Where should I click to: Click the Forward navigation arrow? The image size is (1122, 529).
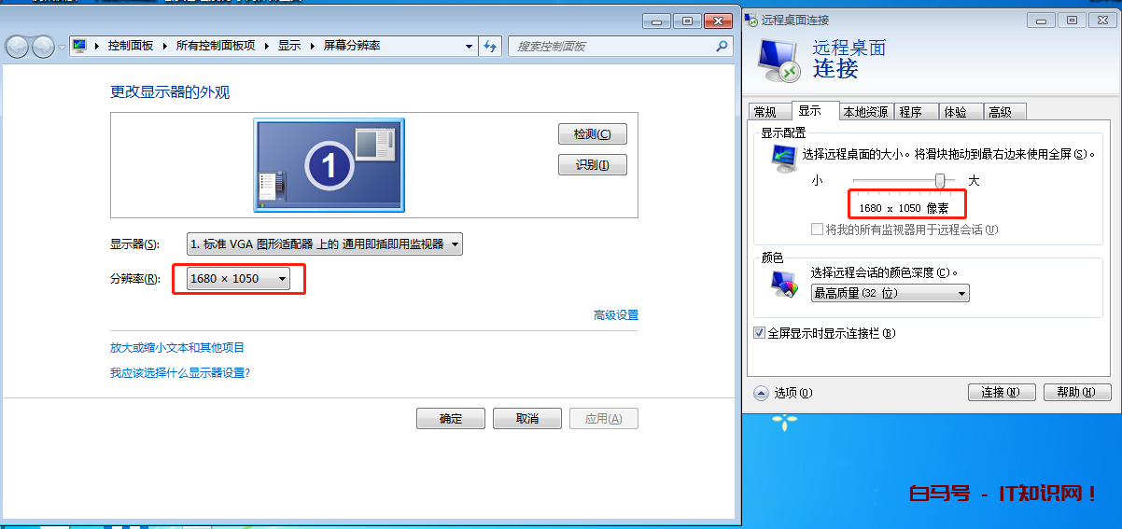(43, 47)
